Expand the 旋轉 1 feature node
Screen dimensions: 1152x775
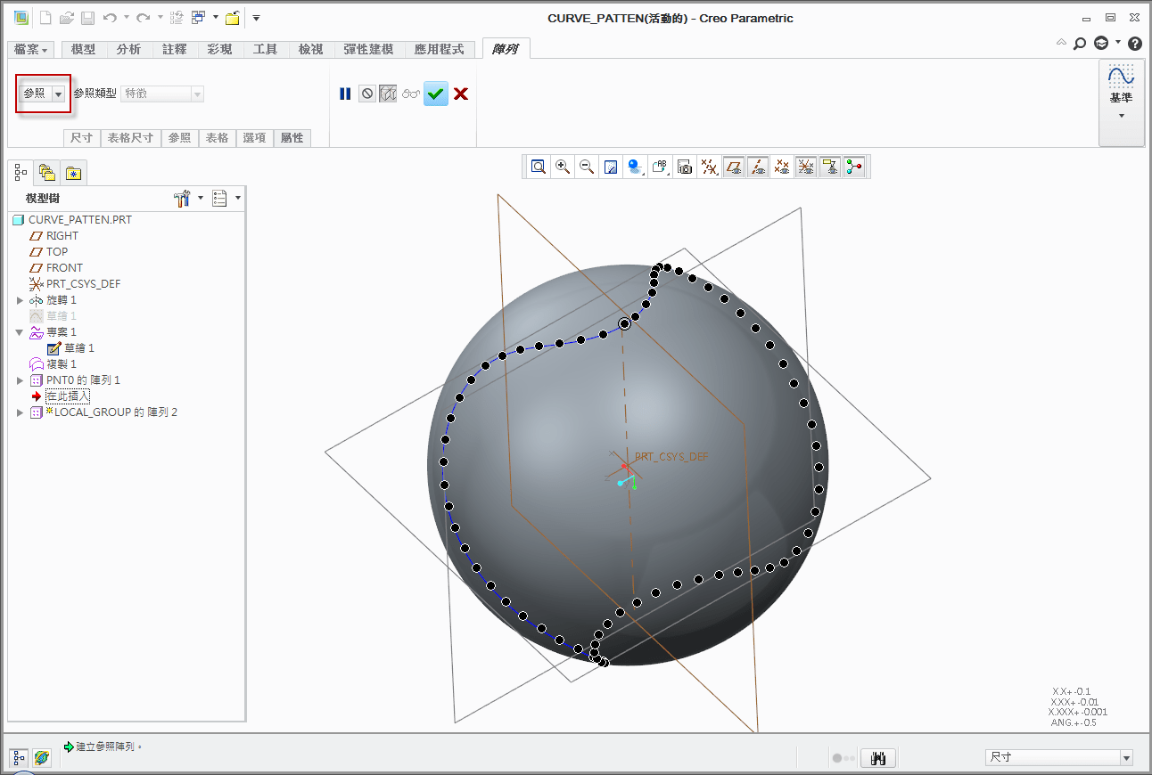tap(20, 300)
